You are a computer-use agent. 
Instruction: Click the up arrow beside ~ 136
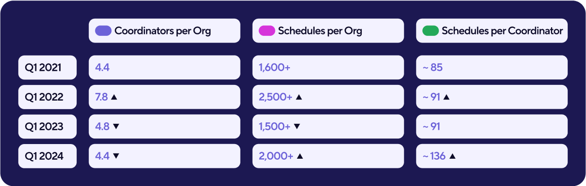click(452, 156)
